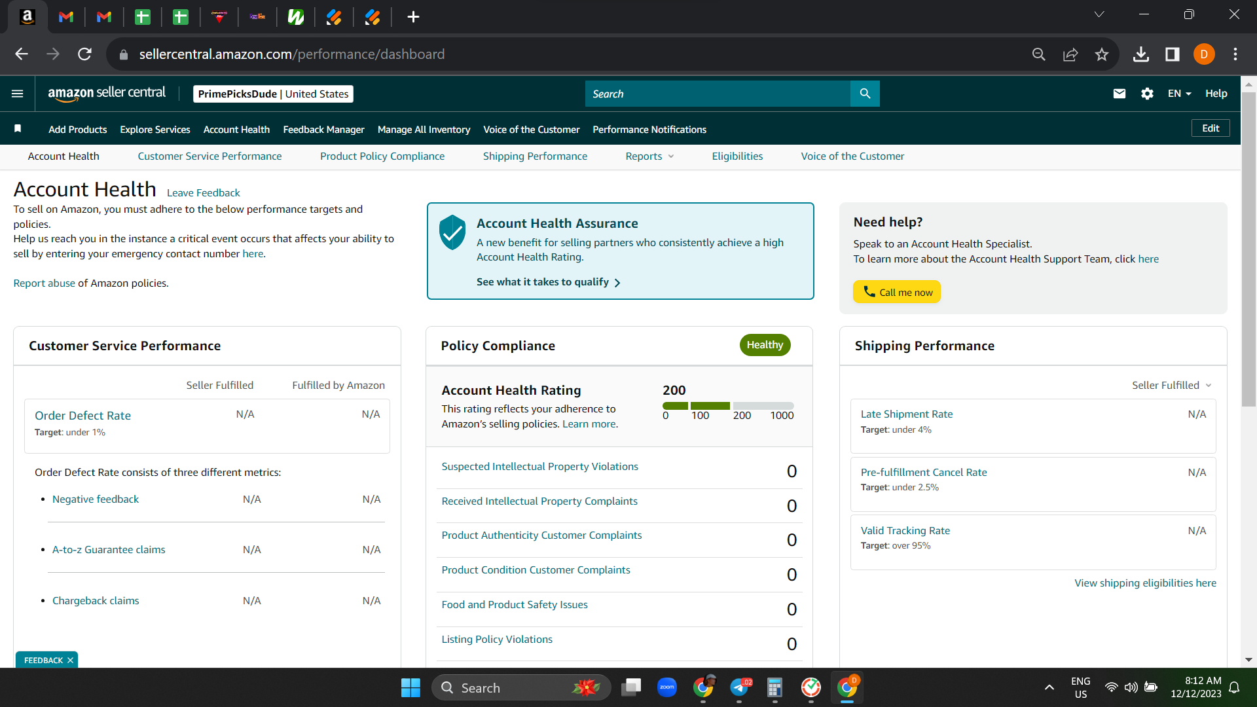
Task: Open Chrome downloads
Action: click(x=1141, y=54)
